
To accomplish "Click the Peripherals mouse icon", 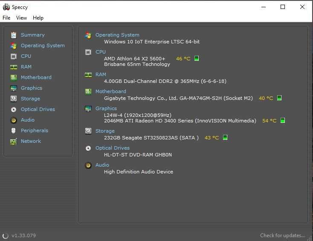I will point(14,131).
